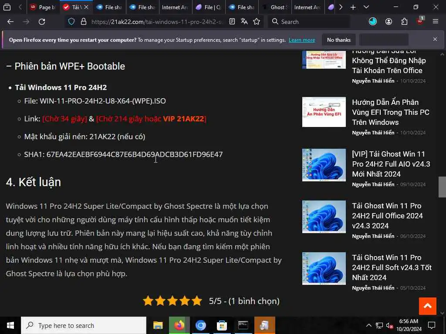Open the uBlock Origin toolbar icon
This screenshot has width=446, height=334.
pyautogui.click(x=420, y=21)
